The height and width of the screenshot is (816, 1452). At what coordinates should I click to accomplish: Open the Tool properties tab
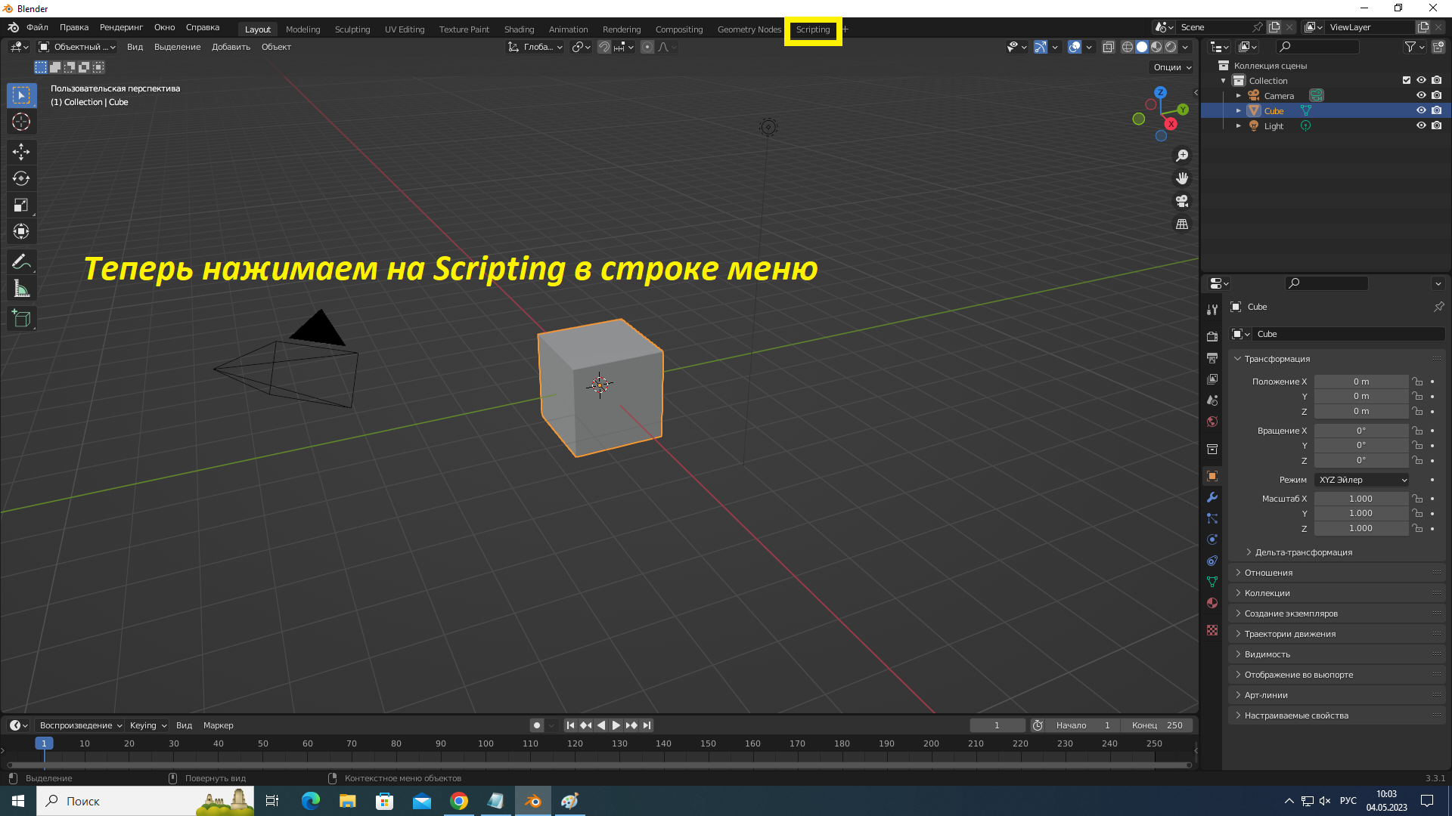[1212, 310]
